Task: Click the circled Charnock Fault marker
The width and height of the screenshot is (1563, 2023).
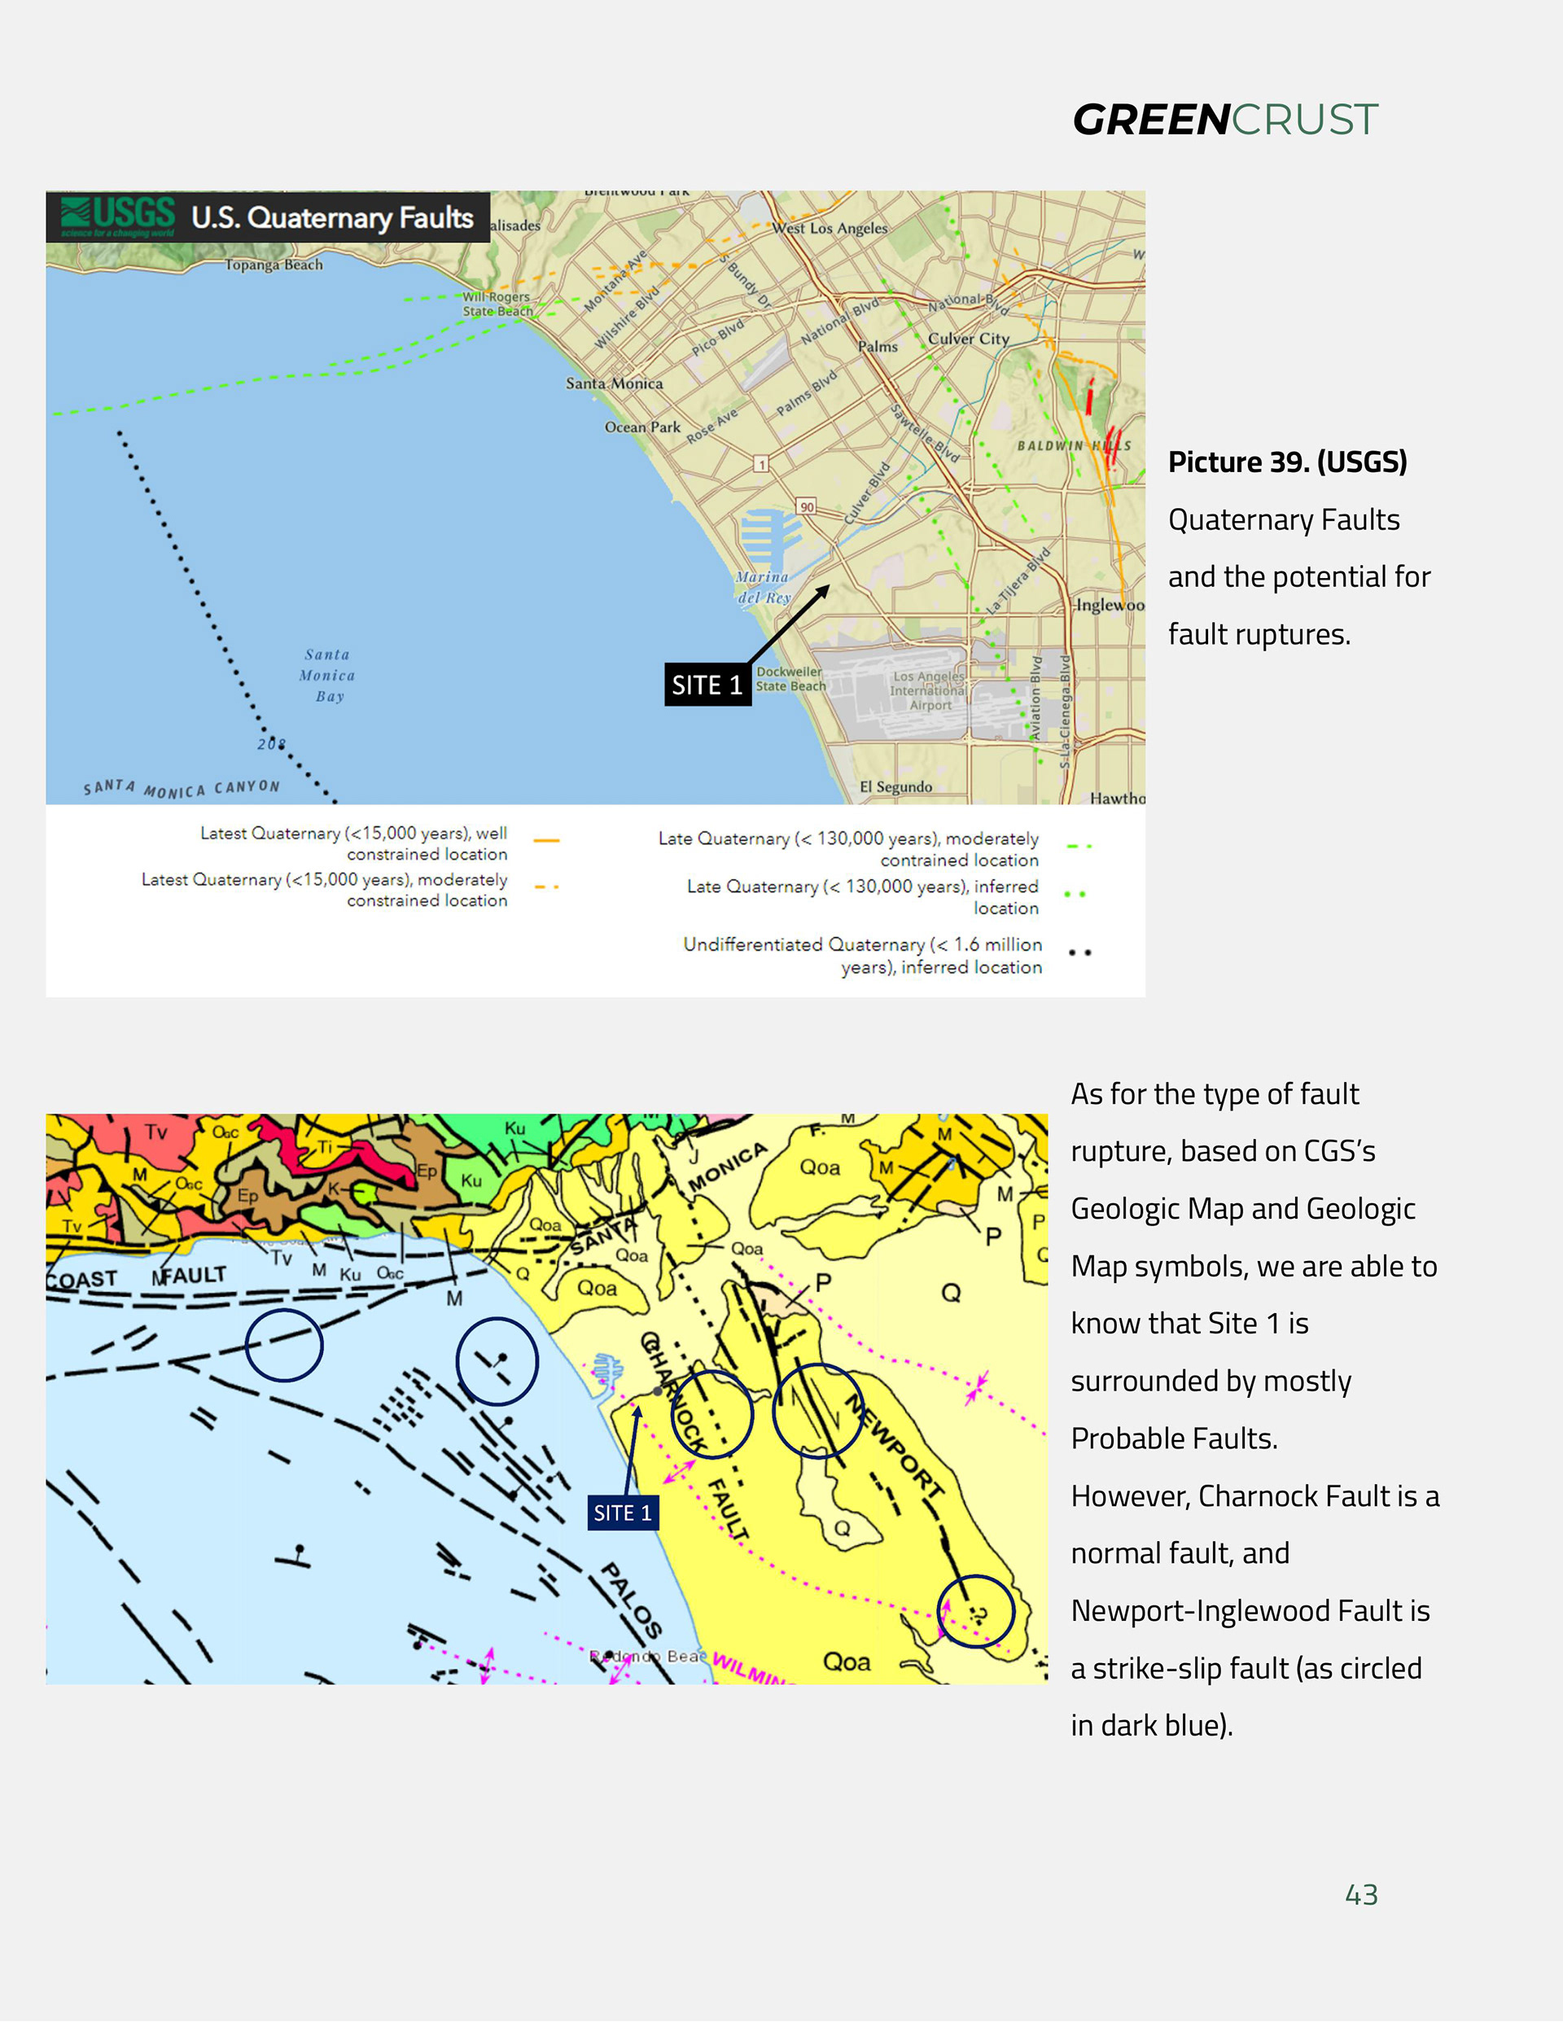Action: click(711, 1414)
